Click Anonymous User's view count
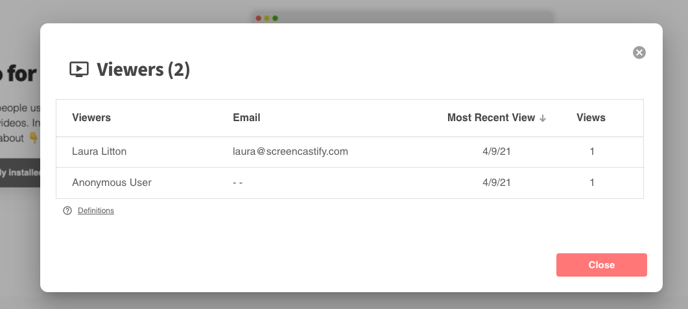The image size is (688, 309). click(592, 183)
